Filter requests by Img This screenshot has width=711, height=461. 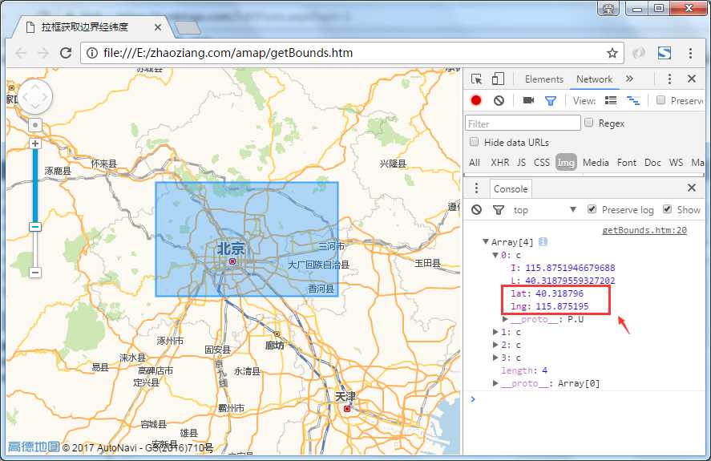coord(566,163)
